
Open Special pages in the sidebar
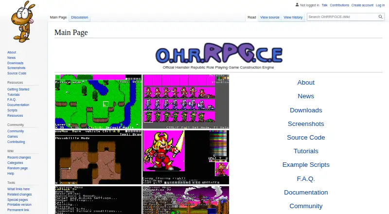pos(18,199)
